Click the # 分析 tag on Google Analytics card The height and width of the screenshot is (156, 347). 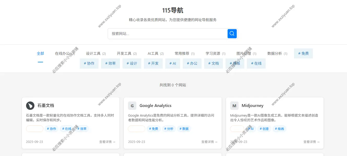(169, 129)
